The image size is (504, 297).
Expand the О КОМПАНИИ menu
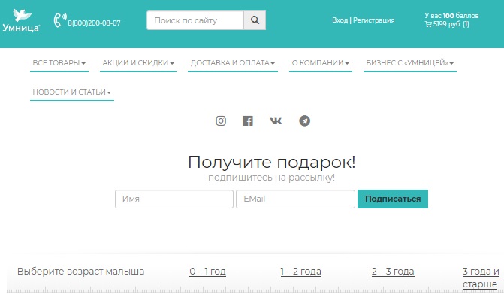click(321, 63)
